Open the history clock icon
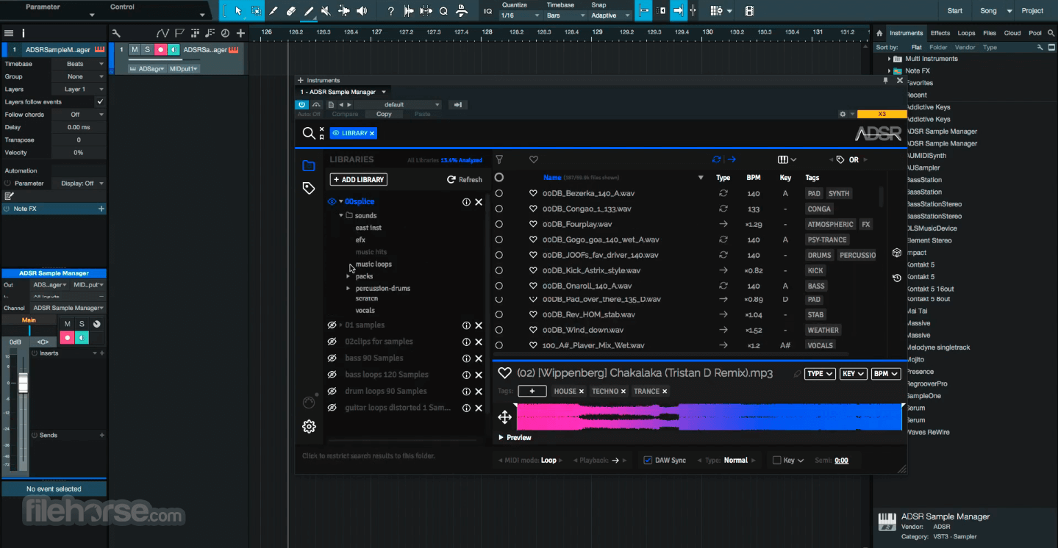This screenshot has height=548, width=1058. [x=897, y=278]
